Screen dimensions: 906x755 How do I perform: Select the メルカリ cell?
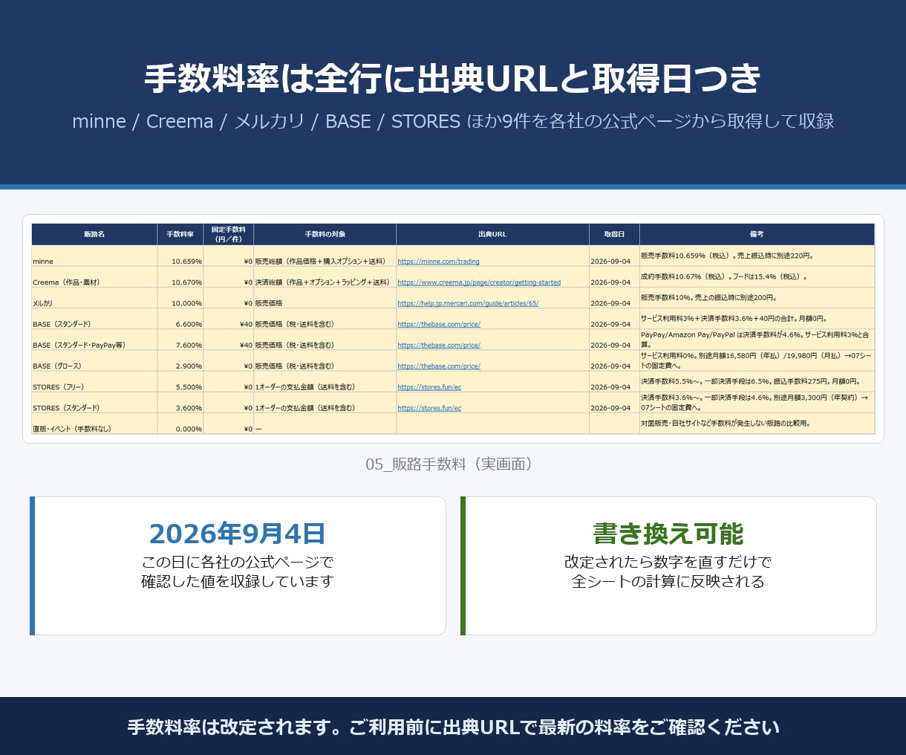94,297
